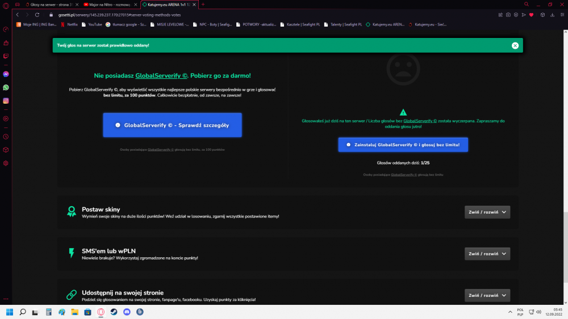
Task: Open a new browser tab
Action: [x=203, y=5]
